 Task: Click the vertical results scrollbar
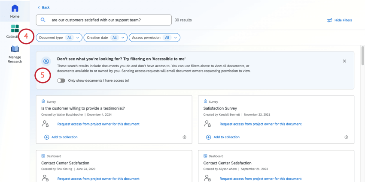[x=362, y=56]
